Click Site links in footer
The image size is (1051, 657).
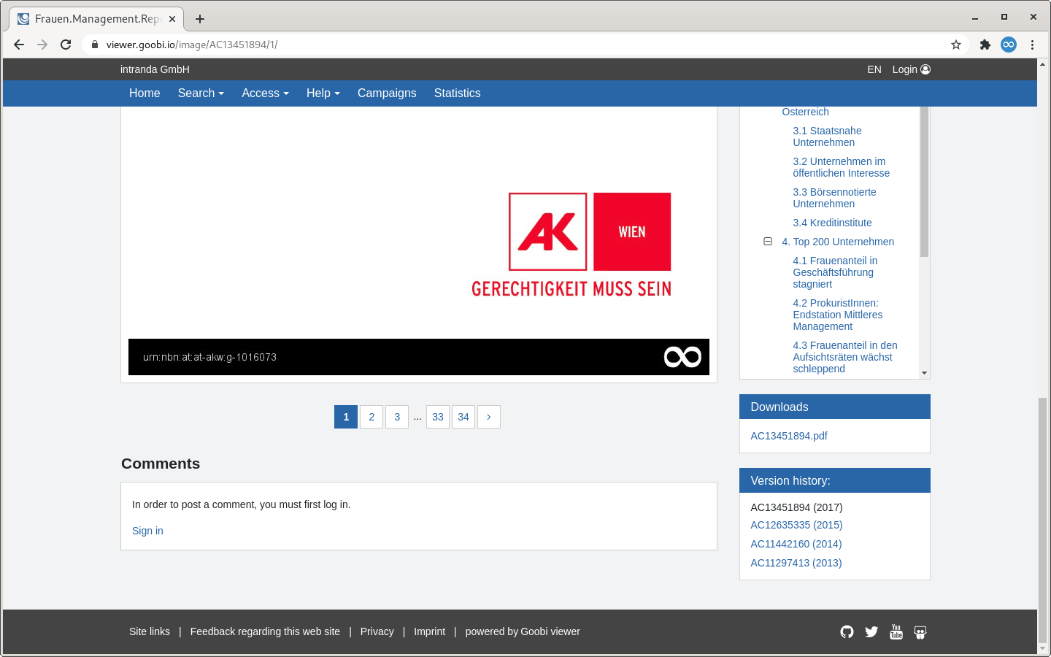150,631
